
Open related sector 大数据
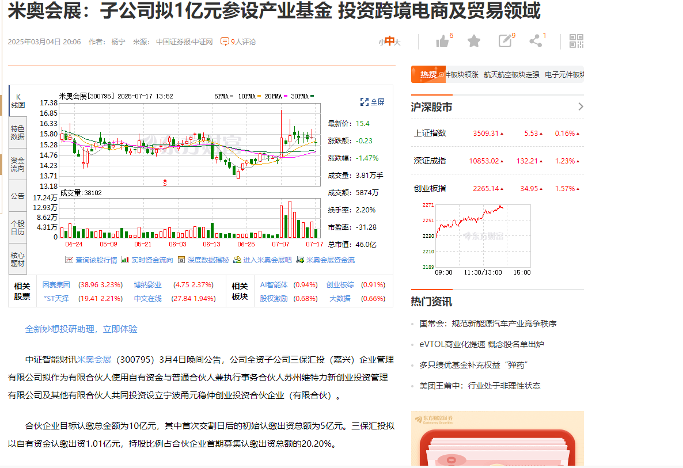tap(340, 299)
